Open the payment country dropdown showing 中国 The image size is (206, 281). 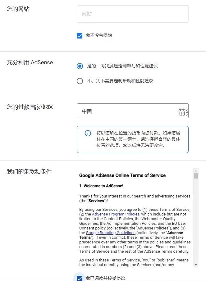coord(132,111)
